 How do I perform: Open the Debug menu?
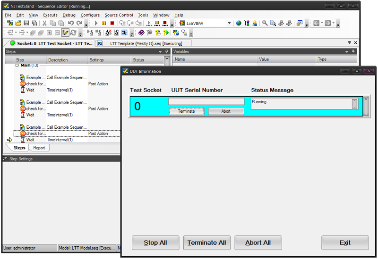69,15
